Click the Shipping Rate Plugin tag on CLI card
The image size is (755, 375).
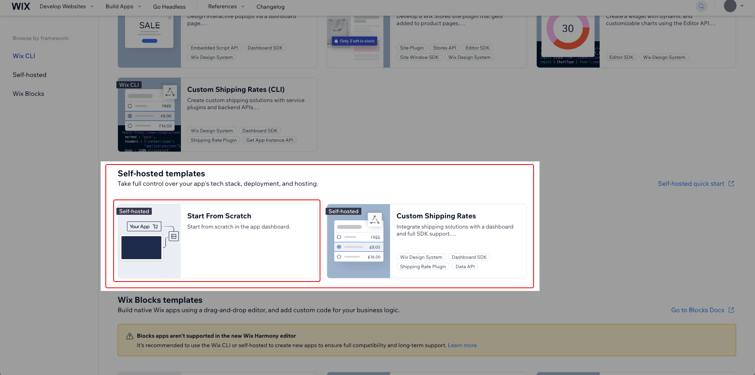click(x=214, y=140)
